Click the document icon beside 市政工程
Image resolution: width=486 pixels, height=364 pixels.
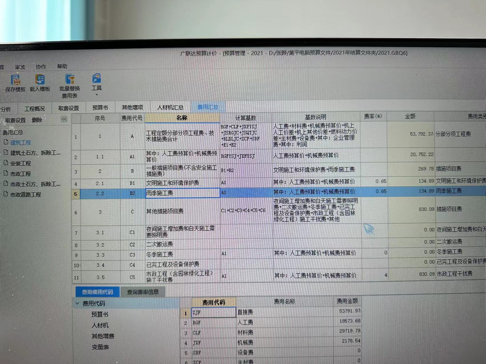6,173
